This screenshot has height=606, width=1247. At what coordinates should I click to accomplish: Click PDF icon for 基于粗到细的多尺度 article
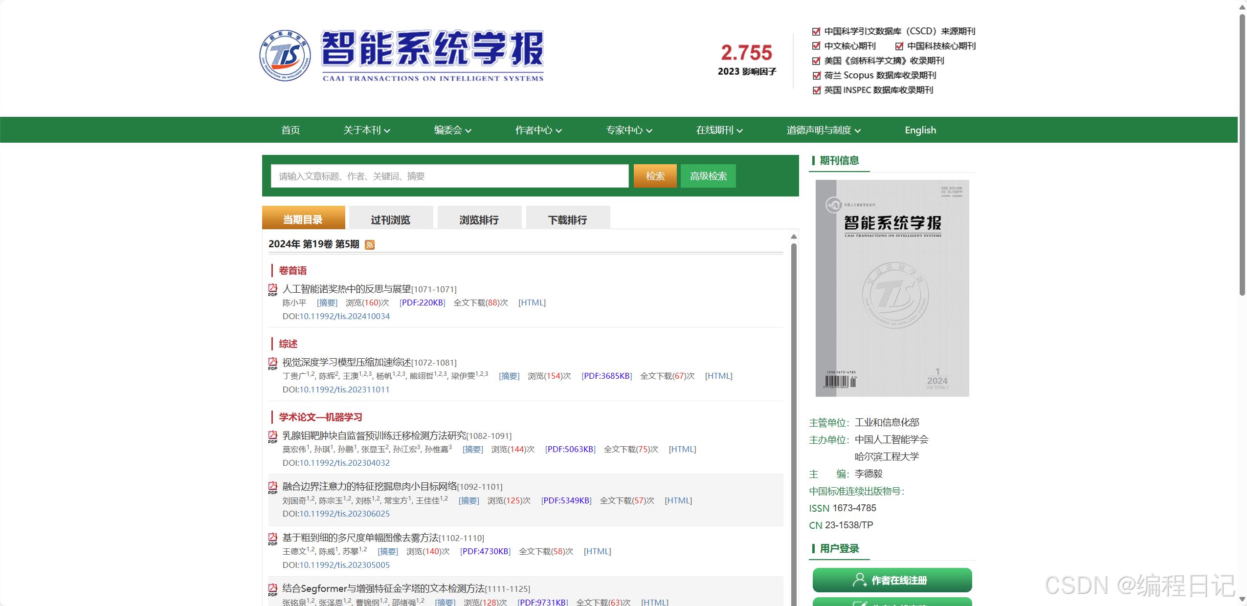(x=273, y=539)
